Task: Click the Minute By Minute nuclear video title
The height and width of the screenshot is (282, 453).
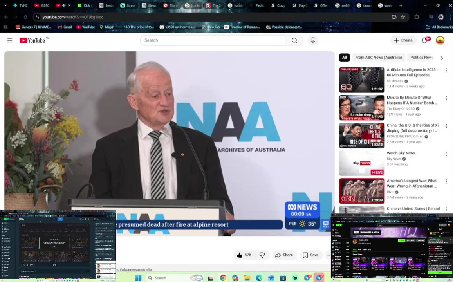Action: [412, 100]
